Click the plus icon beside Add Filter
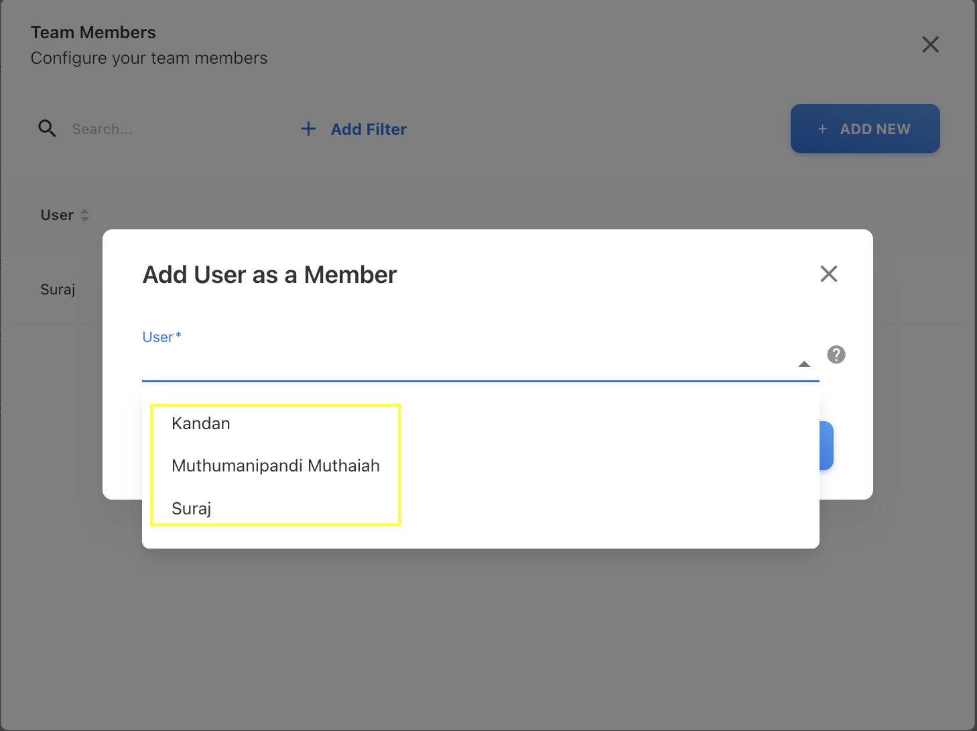The height and width of the screenshot is (731, 977). (308, 129)
